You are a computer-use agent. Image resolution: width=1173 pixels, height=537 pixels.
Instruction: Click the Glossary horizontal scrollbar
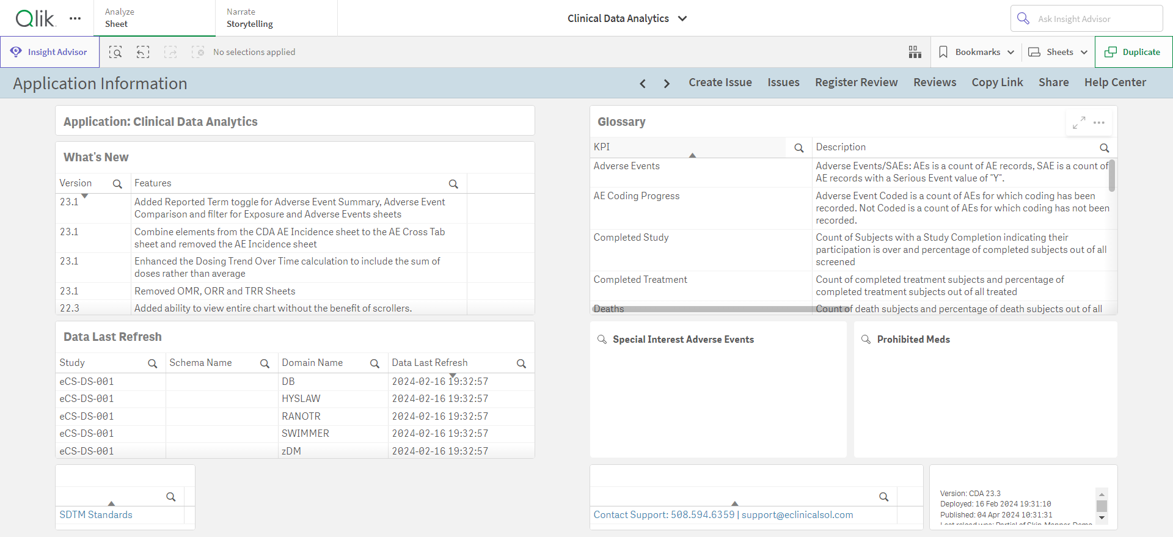(723, 309)
